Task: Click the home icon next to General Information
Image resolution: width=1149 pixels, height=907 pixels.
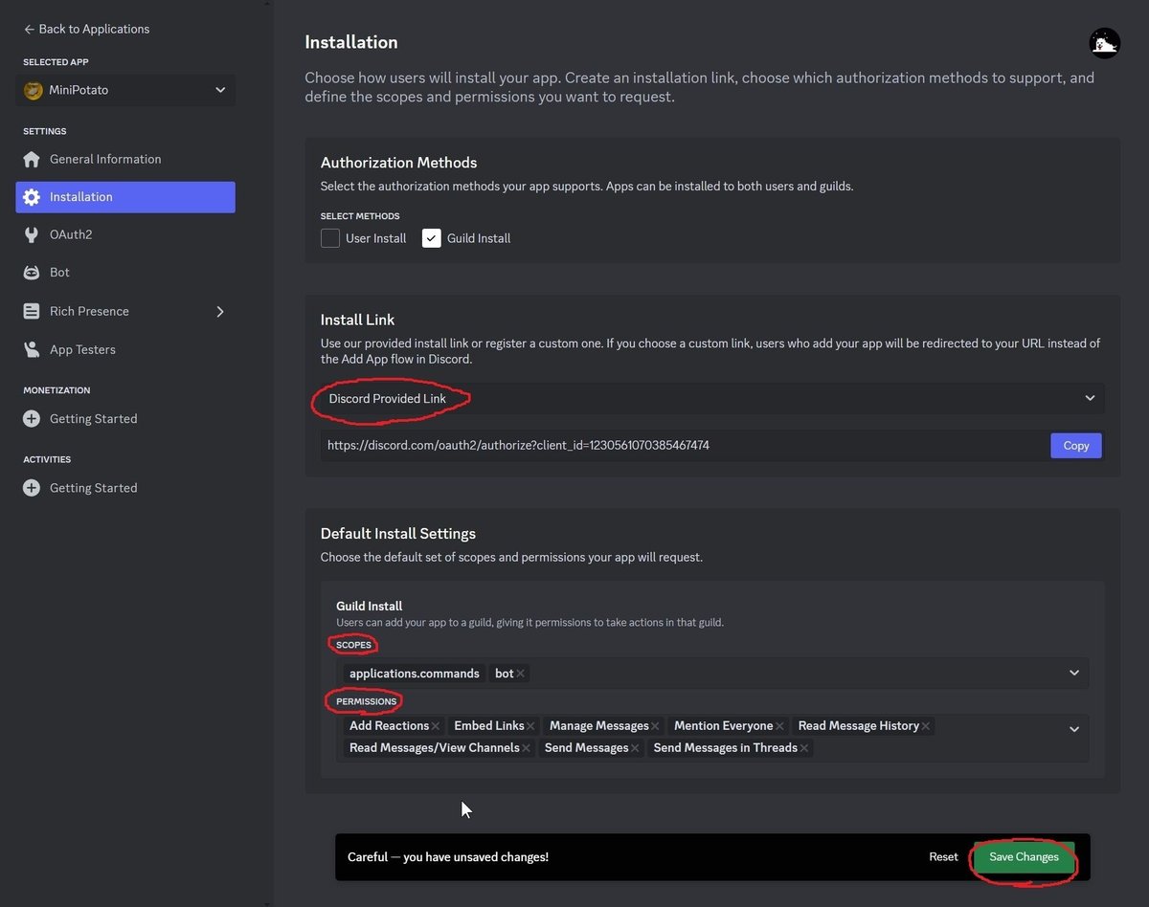Action: click(33, 159)
